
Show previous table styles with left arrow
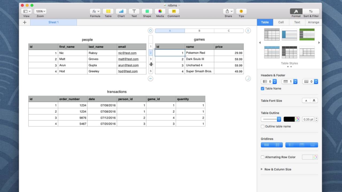[x=260, y=43]
